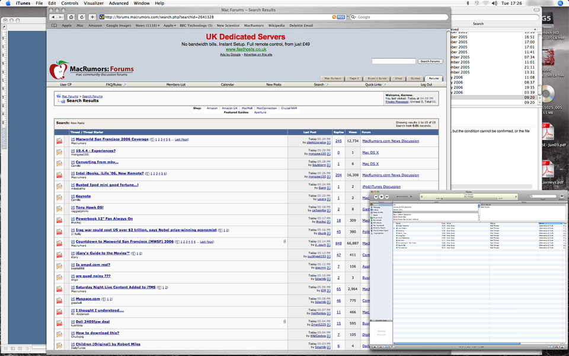Open the iTunes menu in menu bar
The height and width of the screenshot is (356, 569).
(x=23, y=4)
